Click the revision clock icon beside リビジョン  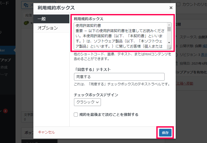coord(176,55)
